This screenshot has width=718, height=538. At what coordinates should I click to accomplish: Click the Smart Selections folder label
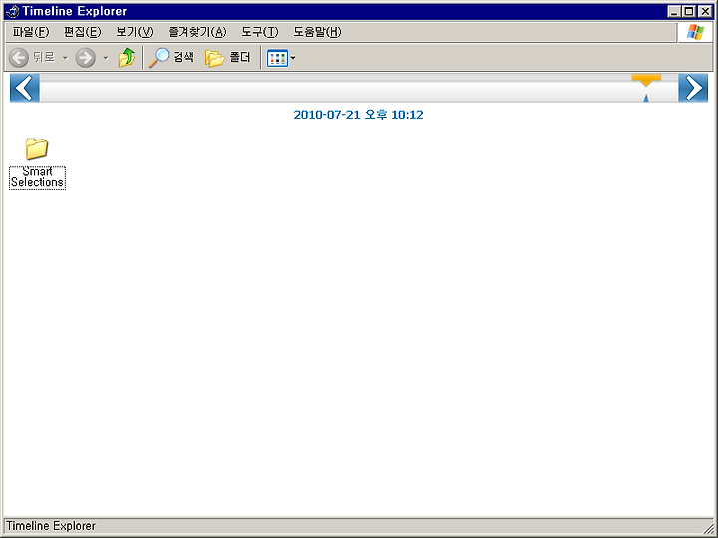coord(37,177)
